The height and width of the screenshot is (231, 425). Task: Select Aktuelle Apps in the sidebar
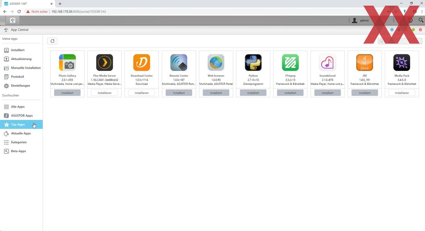pyautogui.click(x=21, y=133)
